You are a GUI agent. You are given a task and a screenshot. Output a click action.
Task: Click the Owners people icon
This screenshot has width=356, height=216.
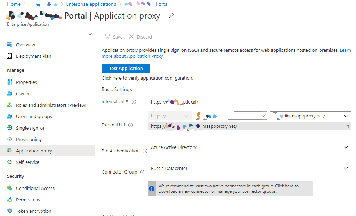[x=10, y=93]
